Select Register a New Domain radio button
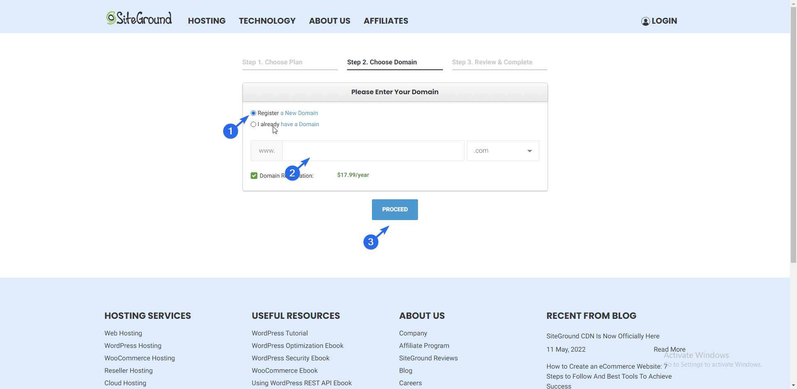Viewport: 797px width, 389px height. pos(253,113)
